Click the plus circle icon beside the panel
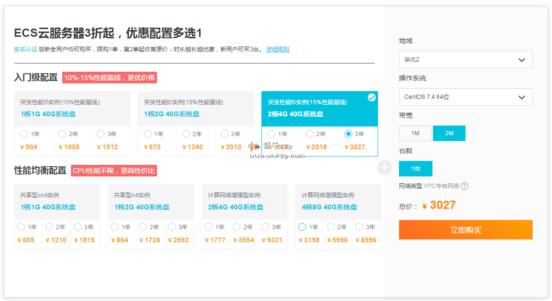 (384, 168)
